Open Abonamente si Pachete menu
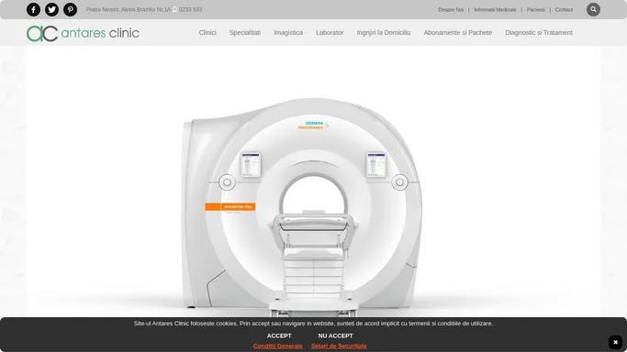Screen dimensions: 627x352 tap(458, 33)
